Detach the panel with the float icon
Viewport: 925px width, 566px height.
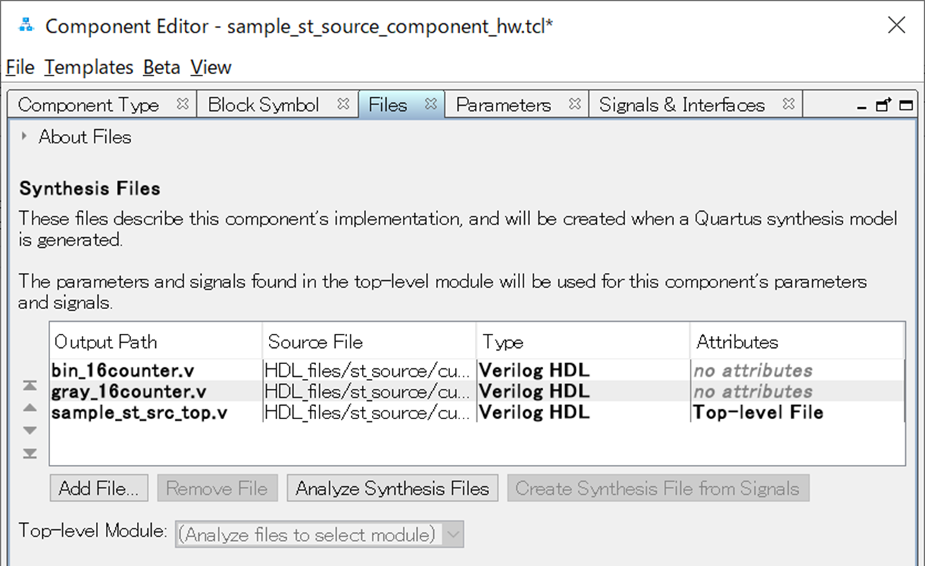click(883, 106)
